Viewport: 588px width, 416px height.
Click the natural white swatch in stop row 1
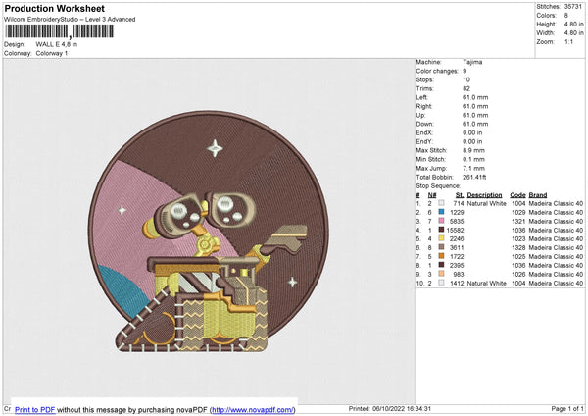[441, 203]
